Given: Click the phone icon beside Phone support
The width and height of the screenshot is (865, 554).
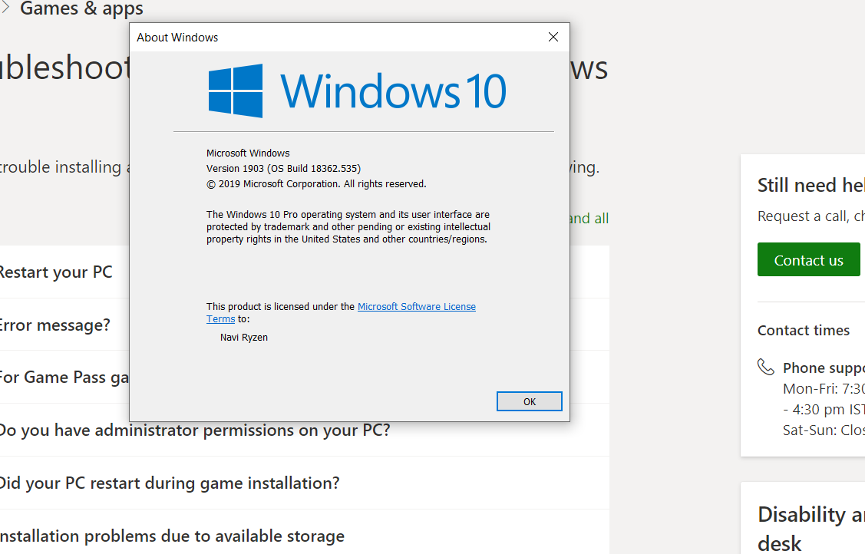Looking at the screenshot, I should [x=766, y=367].
